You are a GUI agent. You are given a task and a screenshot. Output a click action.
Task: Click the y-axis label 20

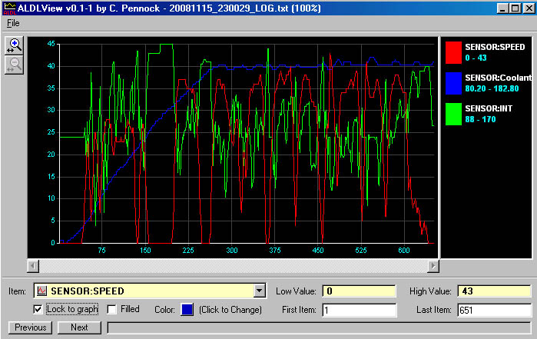[x=51, y=155]
